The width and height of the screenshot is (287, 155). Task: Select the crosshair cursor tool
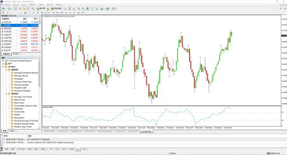point(7,13)
